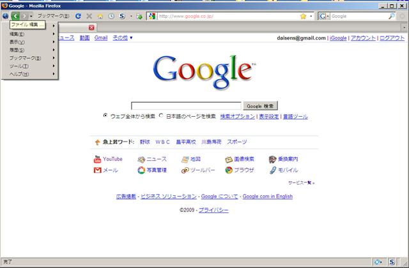Click the ログアウト link

(x=391, y=38)
